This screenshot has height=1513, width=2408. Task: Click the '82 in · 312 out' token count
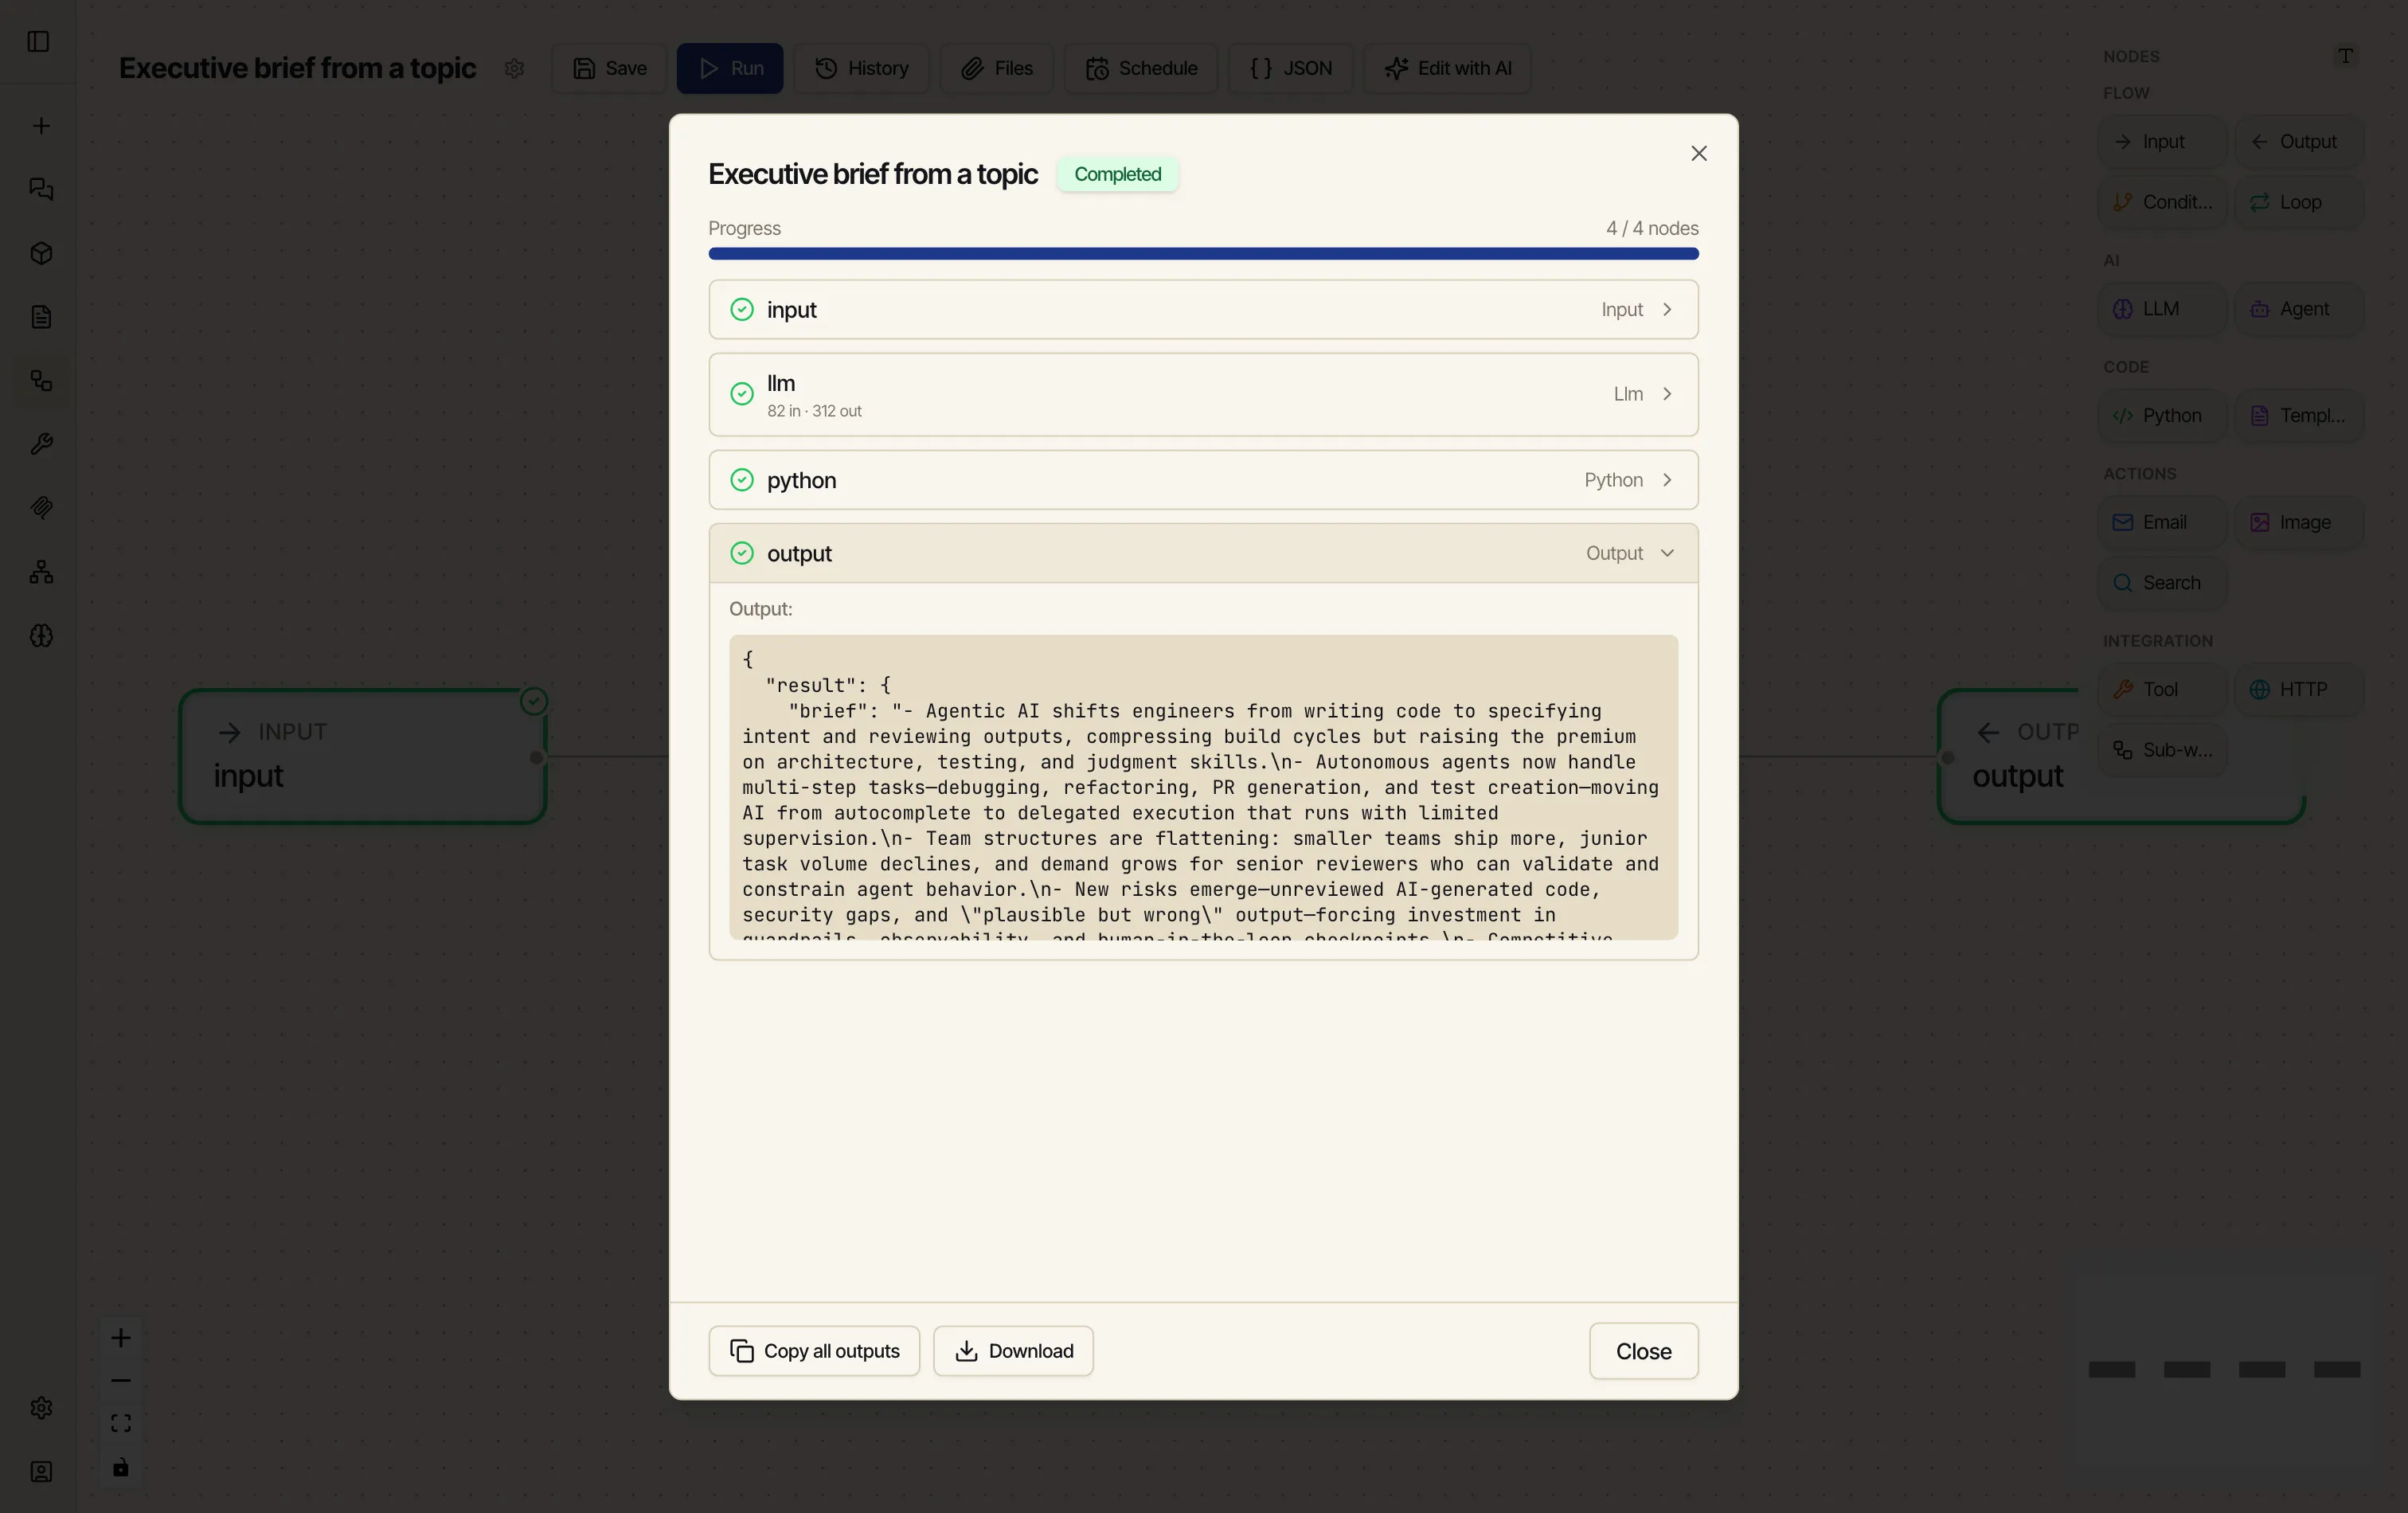(814, 411)
